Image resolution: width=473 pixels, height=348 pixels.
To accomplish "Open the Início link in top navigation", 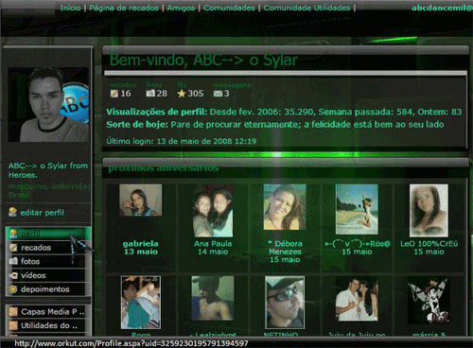I will [x=70, y=8].
